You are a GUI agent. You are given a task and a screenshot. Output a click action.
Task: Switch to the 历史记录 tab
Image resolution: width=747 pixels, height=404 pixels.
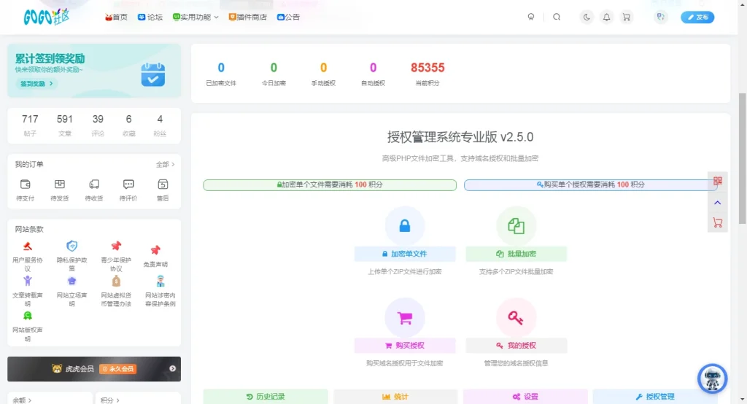click(266, 397)
